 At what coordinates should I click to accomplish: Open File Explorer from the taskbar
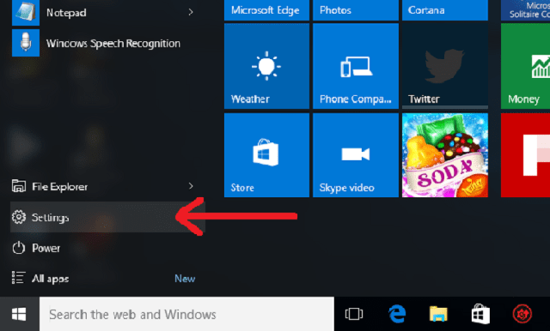click(438, 314)
